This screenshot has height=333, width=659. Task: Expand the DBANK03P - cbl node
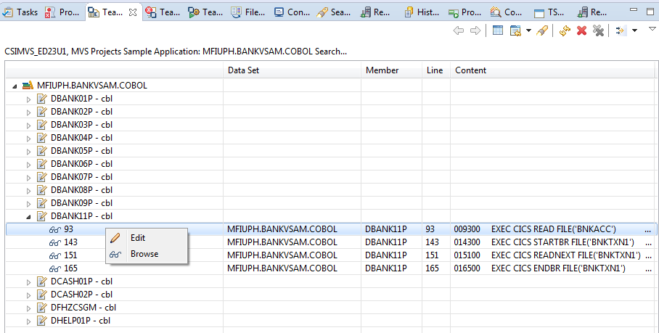(28, 126)
